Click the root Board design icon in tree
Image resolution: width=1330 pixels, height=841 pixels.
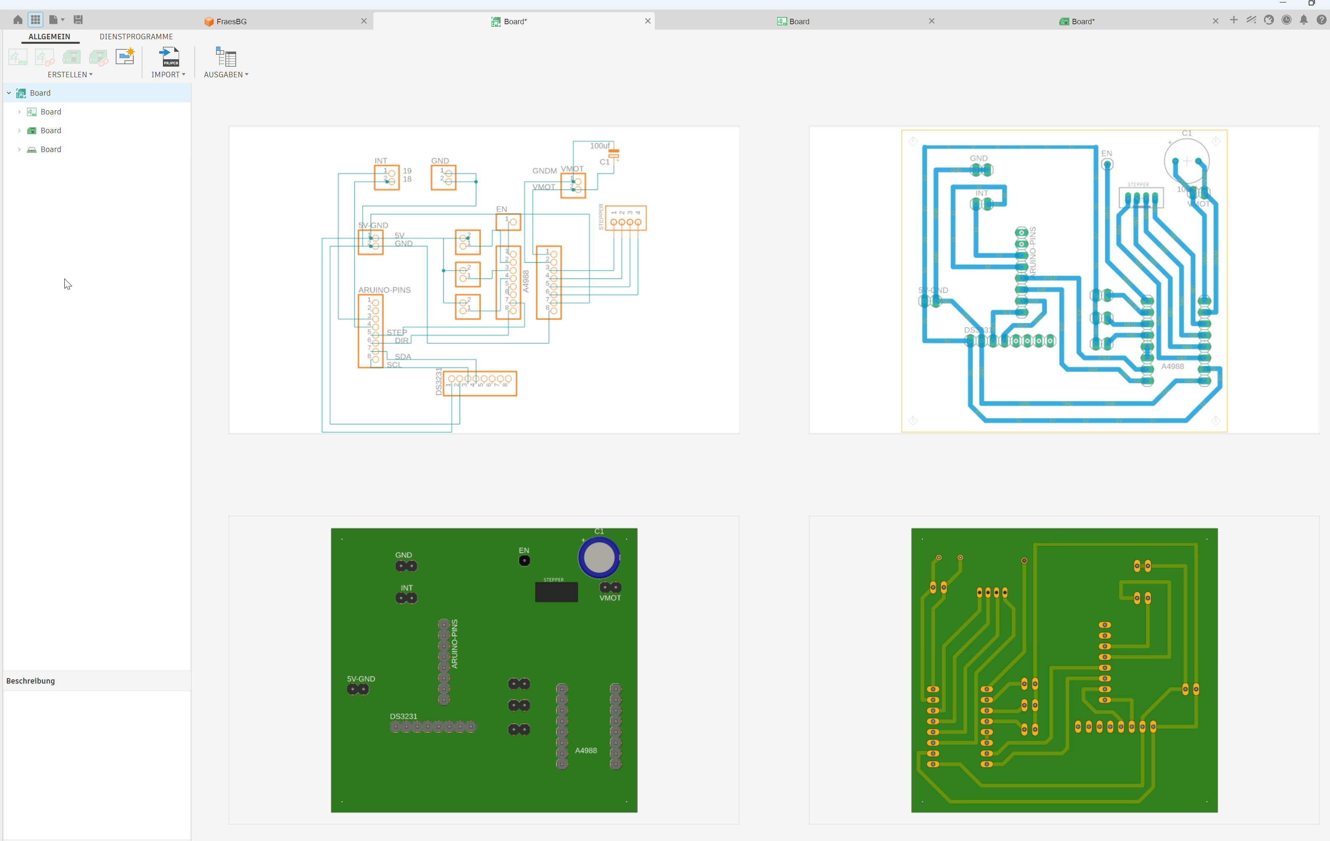(x=21, y=93)
